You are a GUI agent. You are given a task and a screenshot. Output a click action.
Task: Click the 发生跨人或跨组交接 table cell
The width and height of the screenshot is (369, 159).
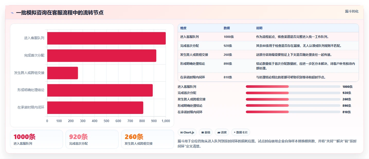pos(194,55)
